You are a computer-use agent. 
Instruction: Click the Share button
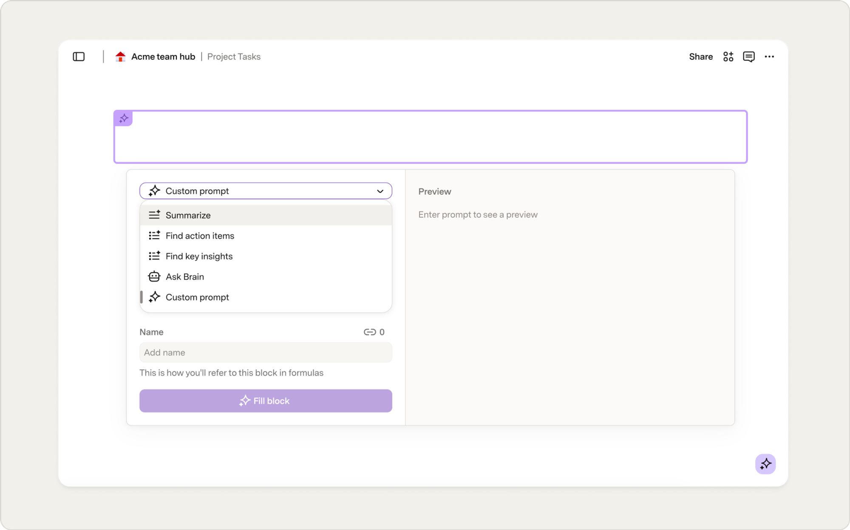(x=701, y=56)
